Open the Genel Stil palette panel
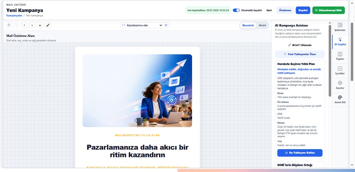 click(x=340, y=99)
